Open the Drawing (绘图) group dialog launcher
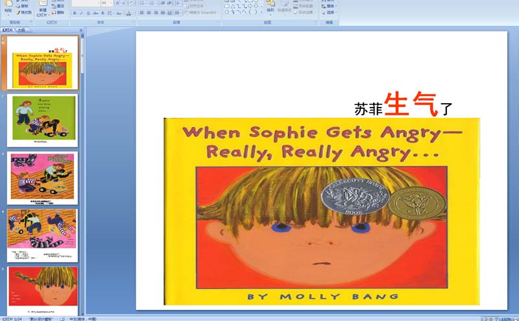The width and height of the screenshot is (519, 321). tap(315, 22)
